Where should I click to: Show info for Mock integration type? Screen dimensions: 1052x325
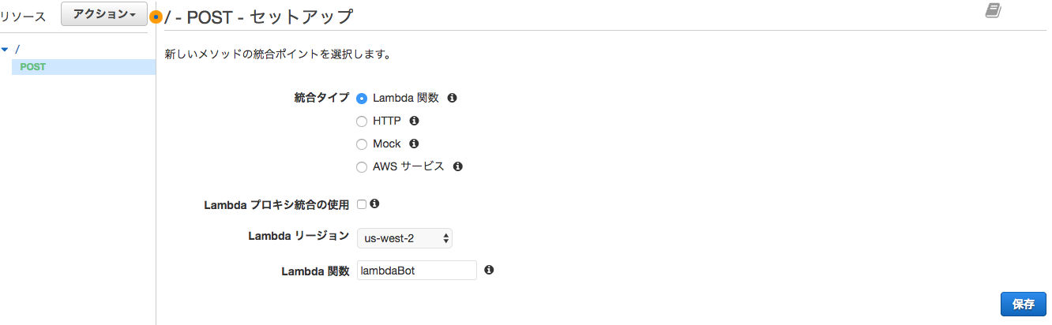click(414, 144)
